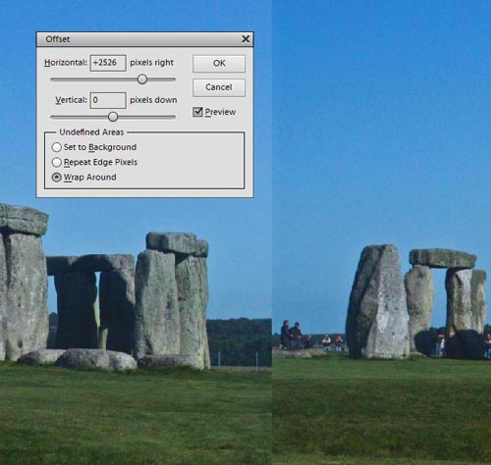This screenshot has height=465, width=491.
Task: Select the Wrap Around radio button
Action: [57, 178]
